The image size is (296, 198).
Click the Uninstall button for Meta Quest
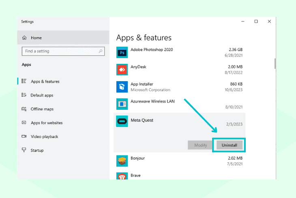point(230,145)
